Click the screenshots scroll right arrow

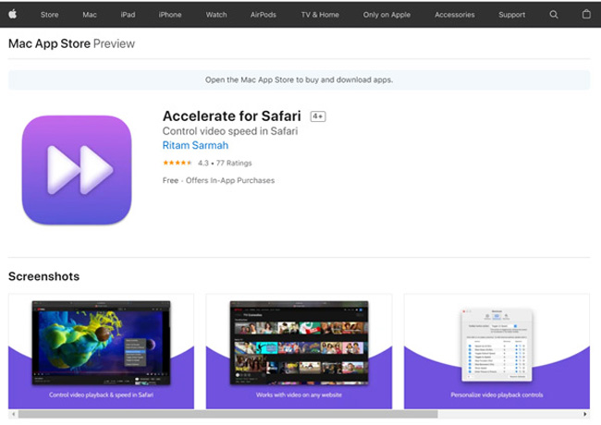[585, 414]
